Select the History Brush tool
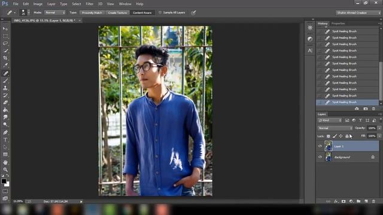Viewport: 383px width, 215px height. pos(5,95)
